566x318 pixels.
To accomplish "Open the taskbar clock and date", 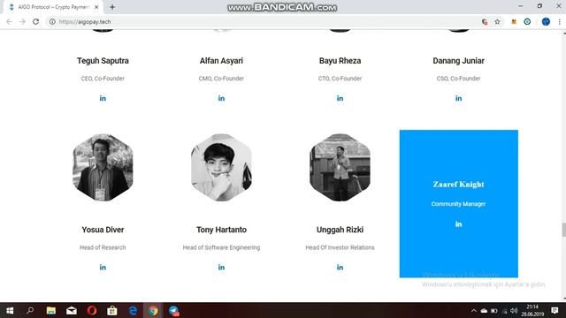I will coord(532,310).
